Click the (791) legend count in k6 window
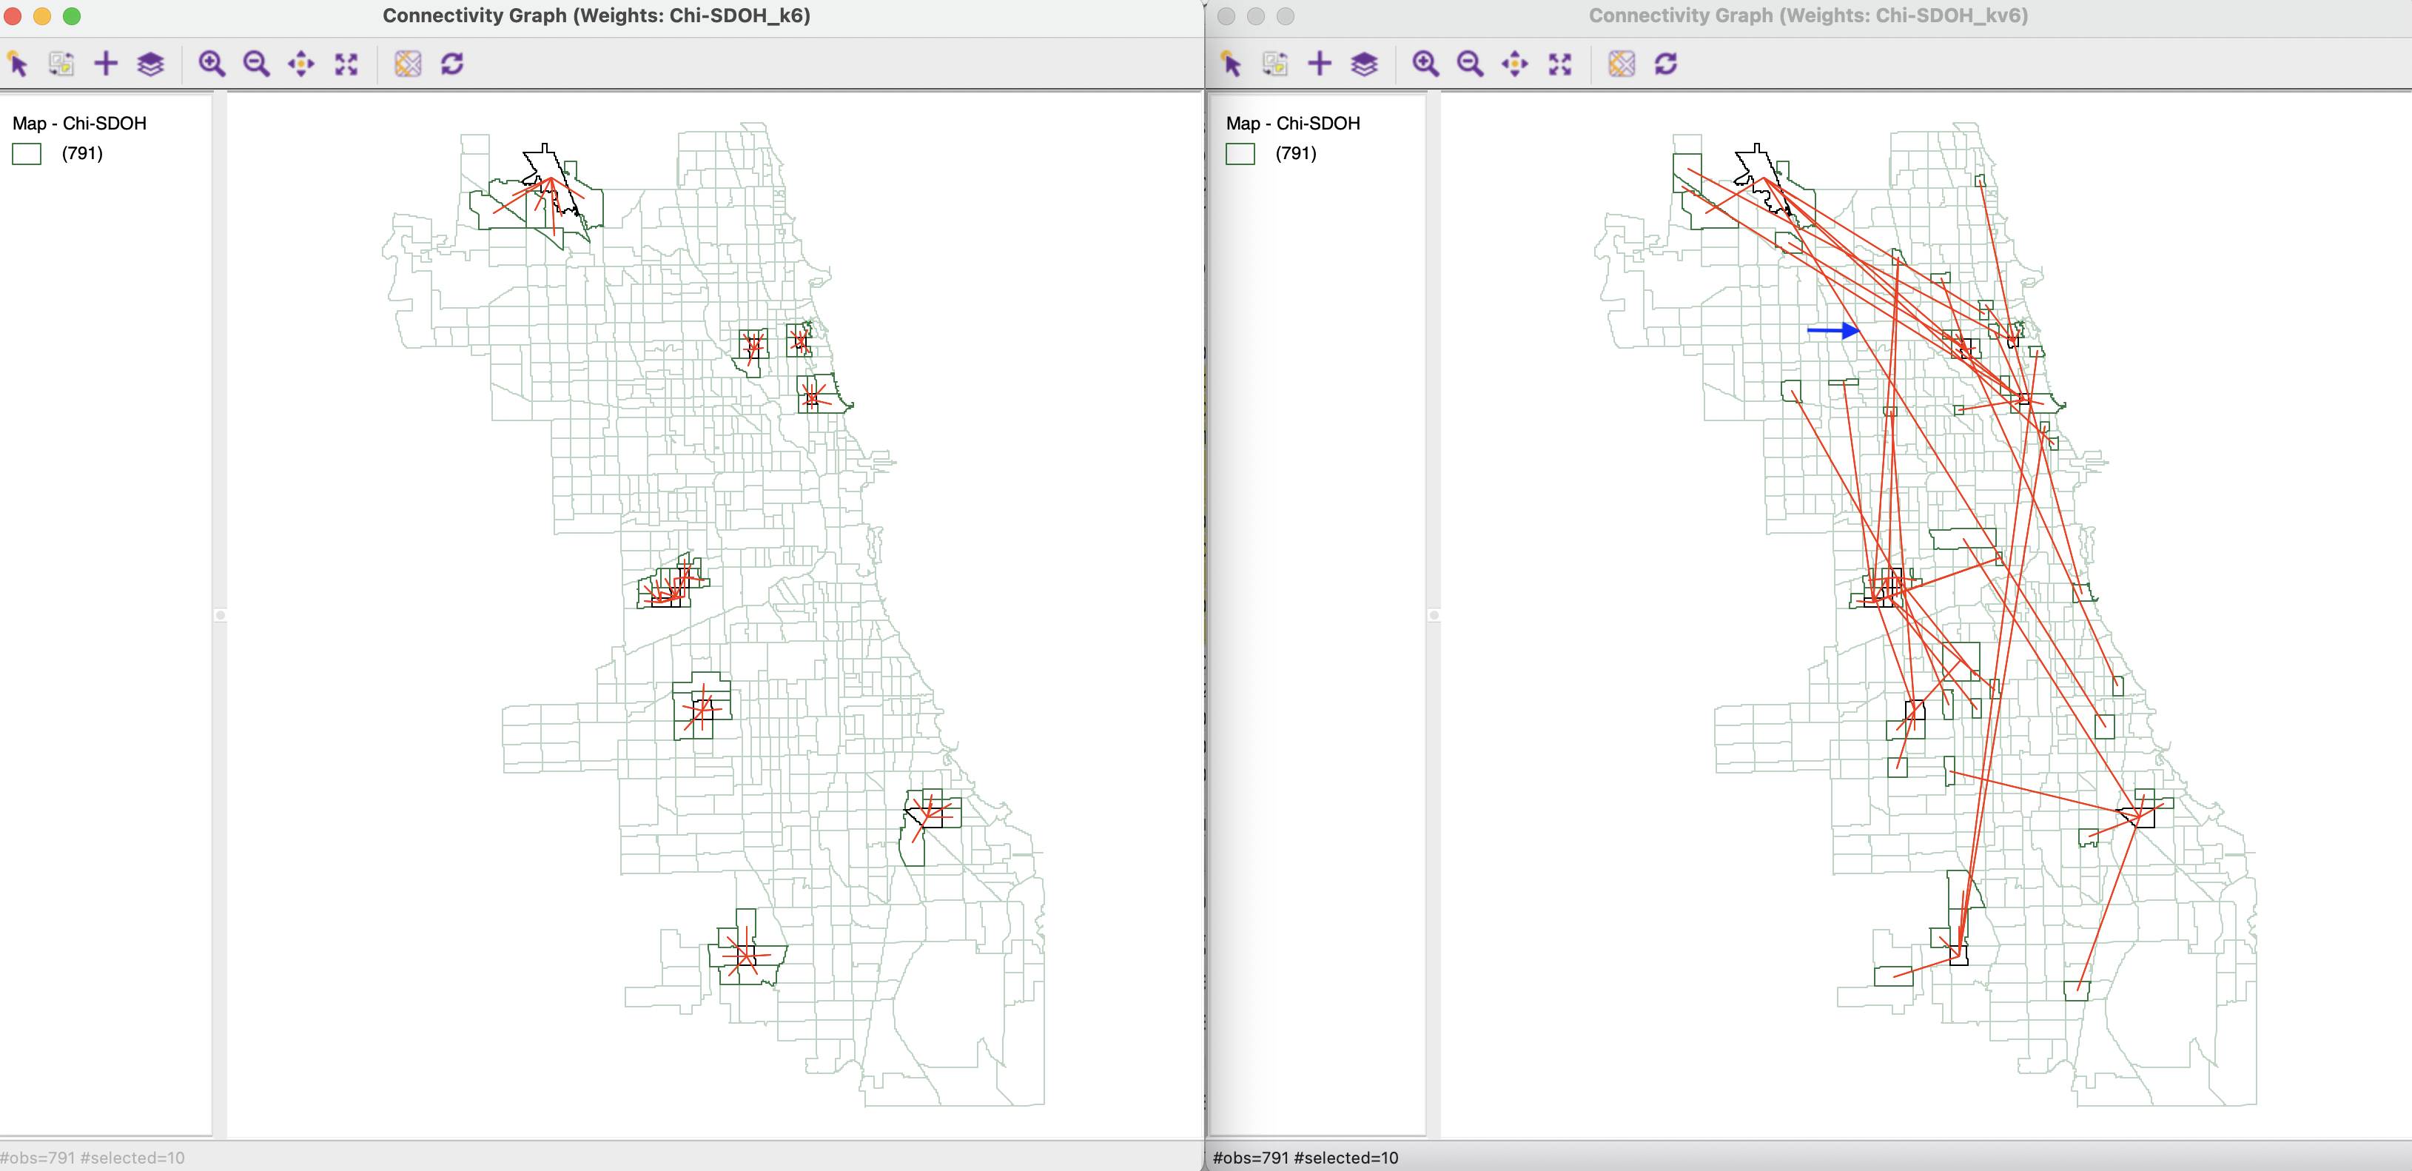This screenshot has width=2412, height=1171. pos(82,154)
